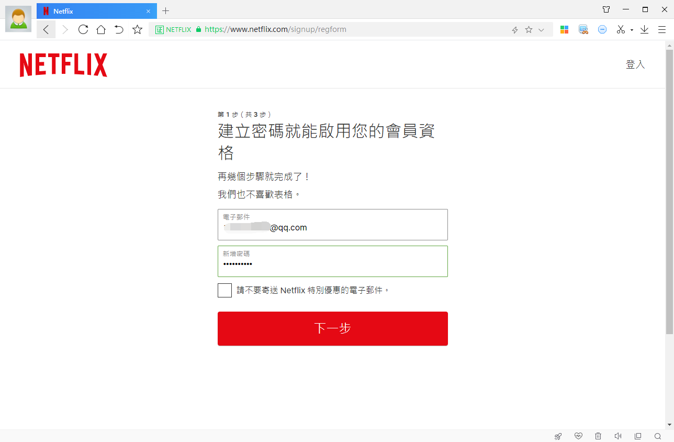The image size is (674, 442).
Task: Click the page vertical scrollbar
Action: coord(669,191)
